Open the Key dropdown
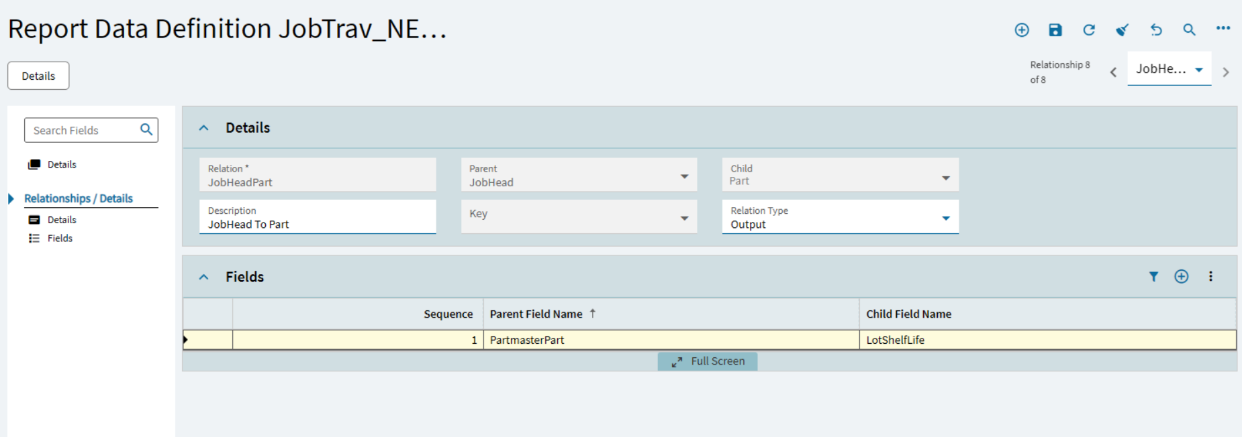Image resolution: width=1242 pixels, height=437 pixels. point(684,218)
